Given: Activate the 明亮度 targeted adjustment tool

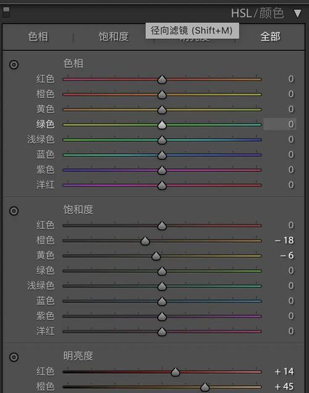Looking at the screenshot, I should [14, 357].
